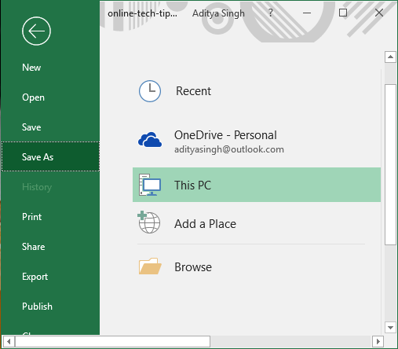Click the Aditya Singh account name
This screenshot has height=349, width=398.
pos(218,13)
